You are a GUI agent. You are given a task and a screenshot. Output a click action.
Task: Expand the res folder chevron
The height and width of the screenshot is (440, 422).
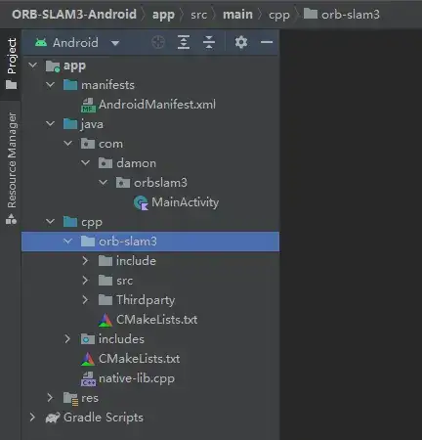click(50, 398)
